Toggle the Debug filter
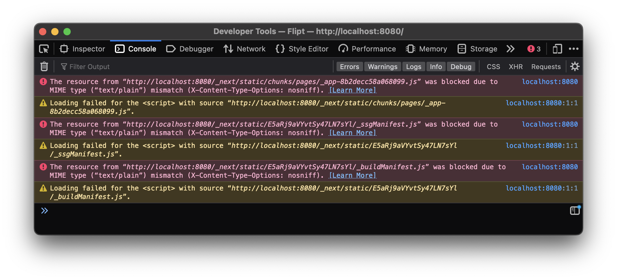The image size is (617, 280). coord(461,67)
